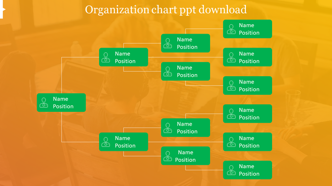Click person icon in upper second-level box
The image size is (332, 186).
tap(106, 57)
